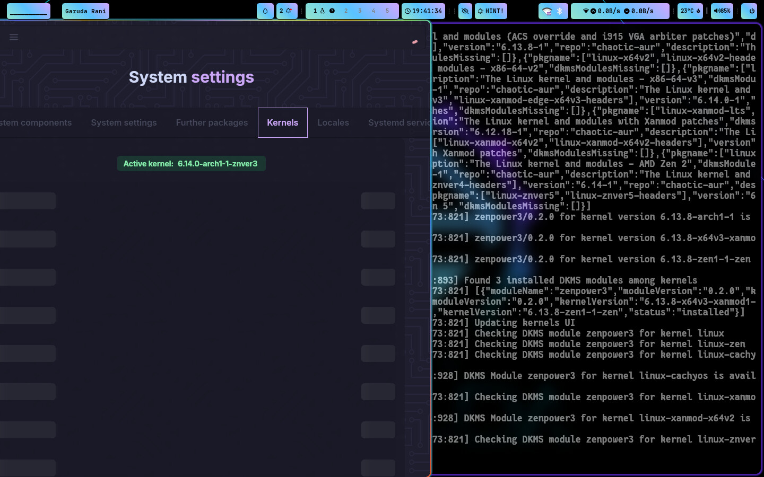This screenshot has height=477, width=764.
Task: Switch to workspace 3
Action: [x=360, y=11]
